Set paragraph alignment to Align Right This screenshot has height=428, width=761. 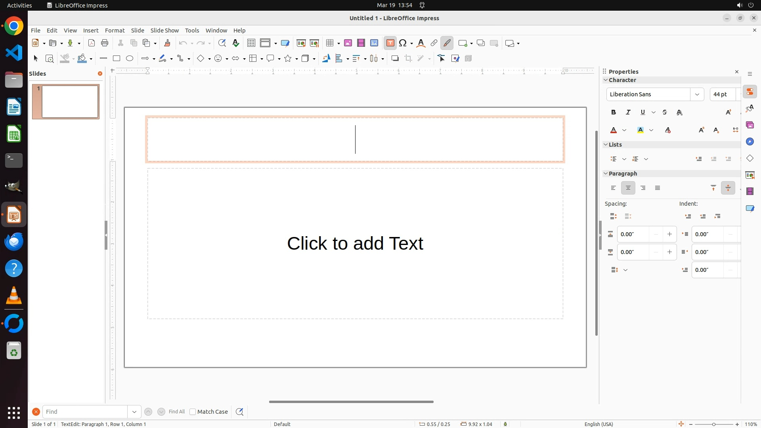[643, 188]
